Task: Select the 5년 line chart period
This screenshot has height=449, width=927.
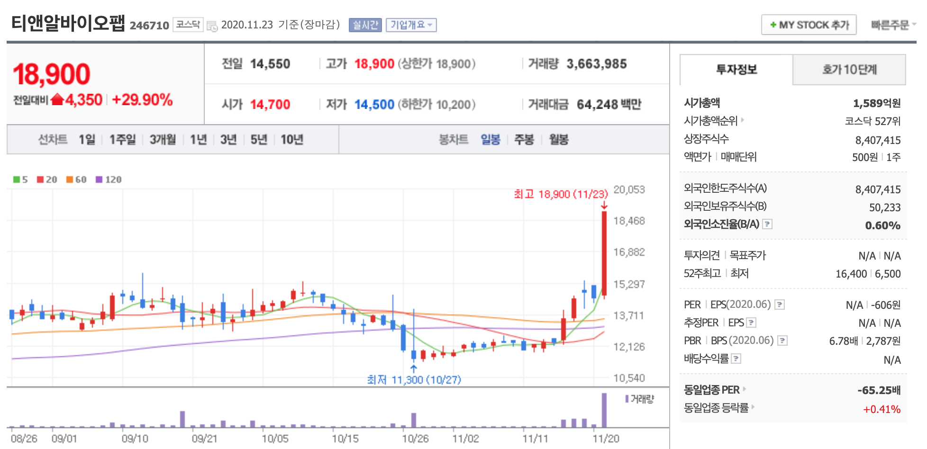Action: [x=259, y=140]
